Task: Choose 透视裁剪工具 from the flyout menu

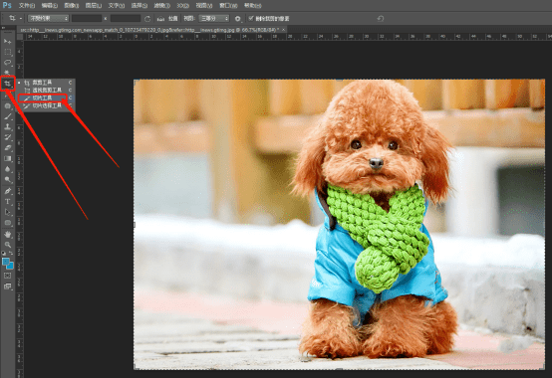Action: [47, 91]
